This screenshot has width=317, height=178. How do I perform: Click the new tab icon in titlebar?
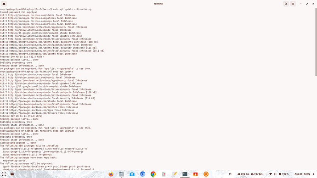click(4, 4)
